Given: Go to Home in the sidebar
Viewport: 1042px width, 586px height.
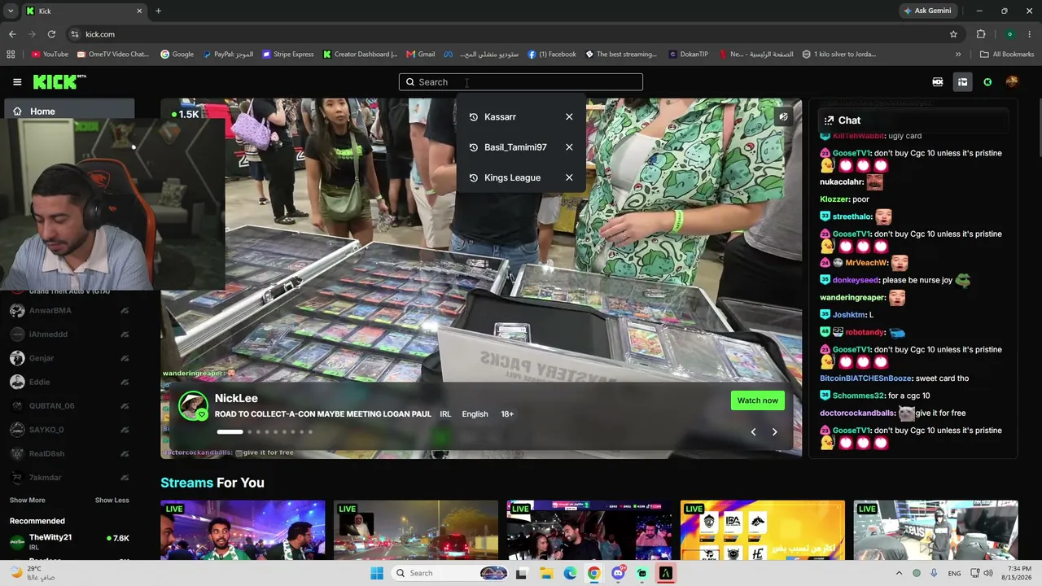Looking at the screenshot, I should (69, 112).
